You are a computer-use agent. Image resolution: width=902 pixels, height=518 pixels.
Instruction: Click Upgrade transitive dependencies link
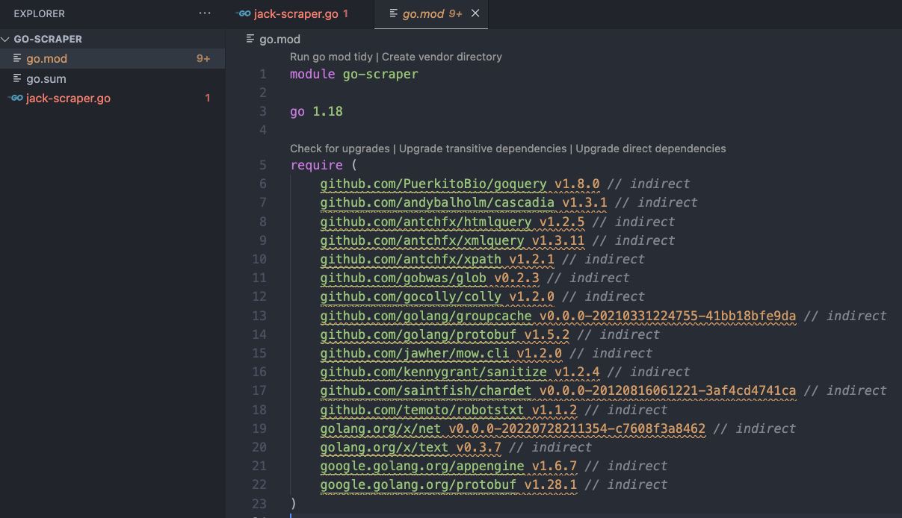coord(483,149)
